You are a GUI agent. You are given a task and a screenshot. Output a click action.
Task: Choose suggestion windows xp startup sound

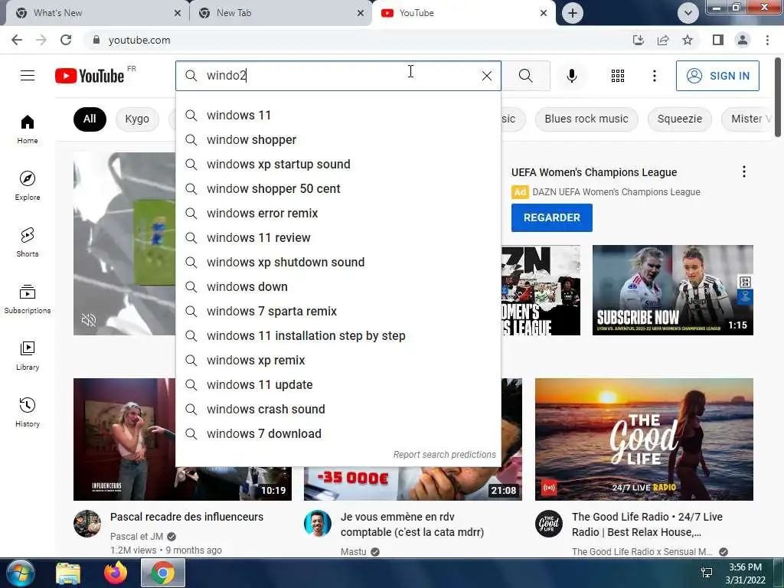[338, 164]
